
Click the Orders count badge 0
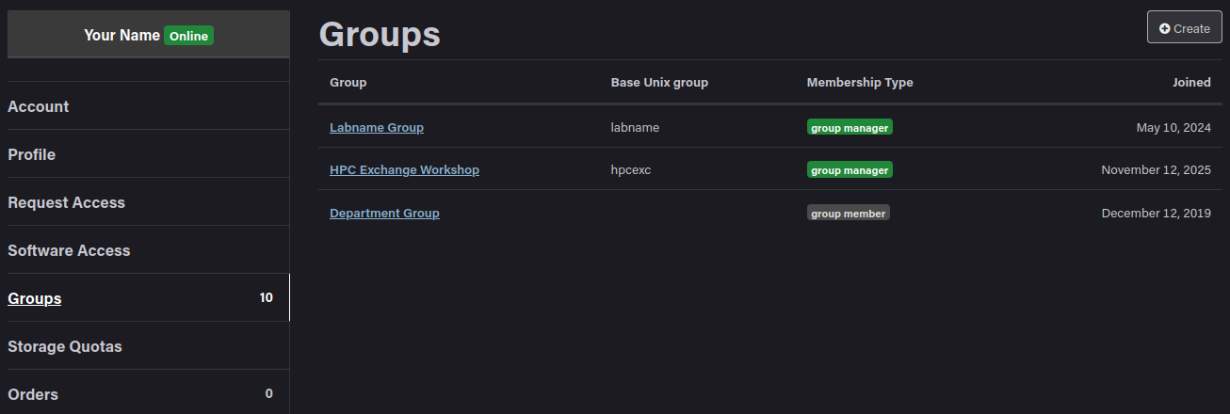[x=269, y=394]
